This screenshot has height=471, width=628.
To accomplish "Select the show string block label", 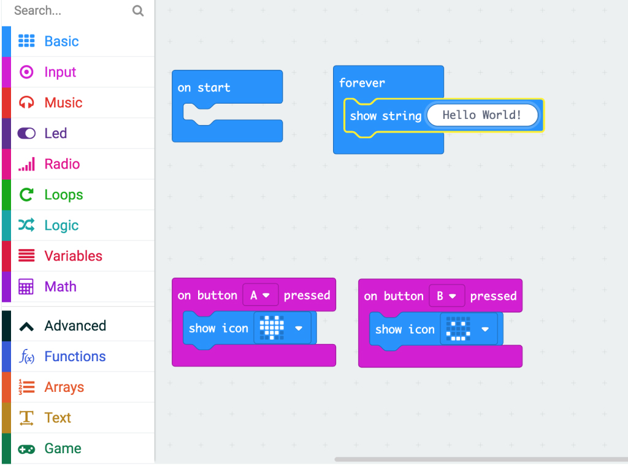I will 385,116.
